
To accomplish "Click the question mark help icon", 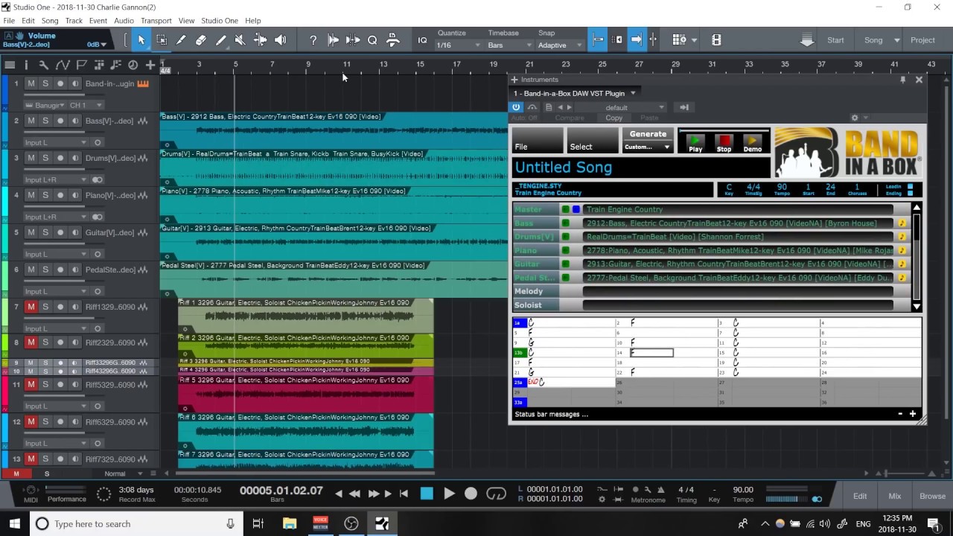I will [313, 40].
